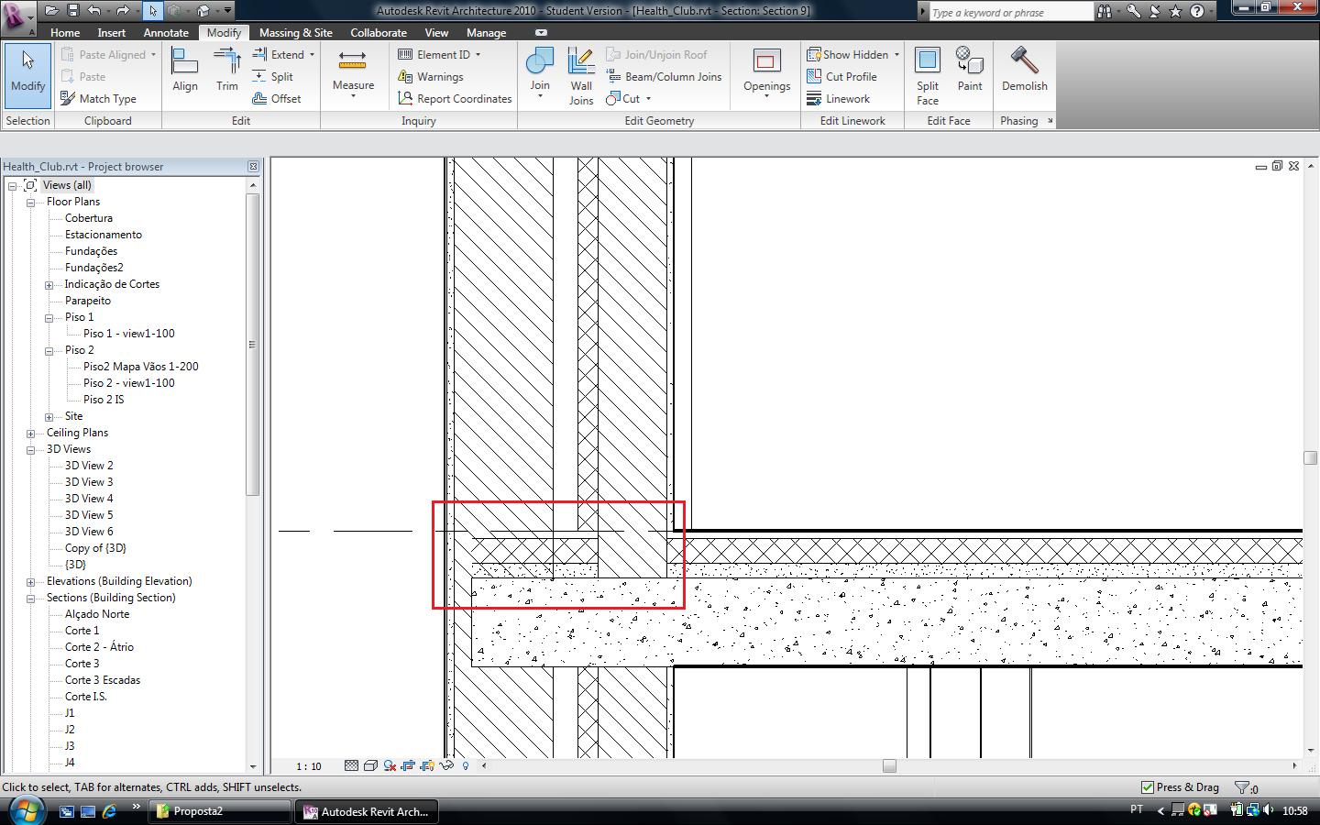Screen dimensions: 1320x825
Task: Open the Show Hidden dropdown
Action: click(x=896, y=55)
